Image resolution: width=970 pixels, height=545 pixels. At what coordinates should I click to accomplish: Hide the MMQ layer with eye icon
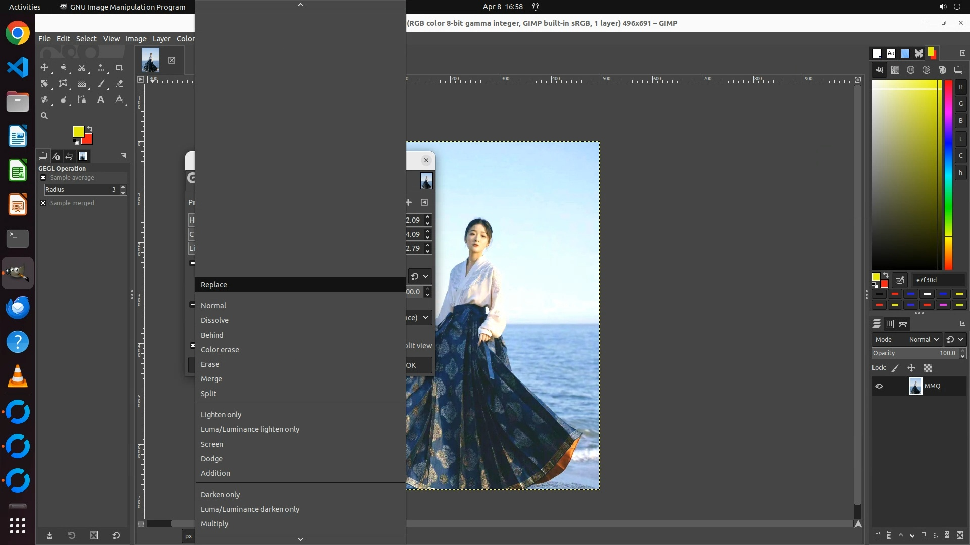(x=879, y=386)
